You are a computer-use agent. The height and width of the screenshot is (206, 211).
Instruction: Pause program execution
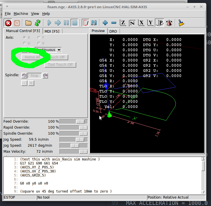coord(66,23)
